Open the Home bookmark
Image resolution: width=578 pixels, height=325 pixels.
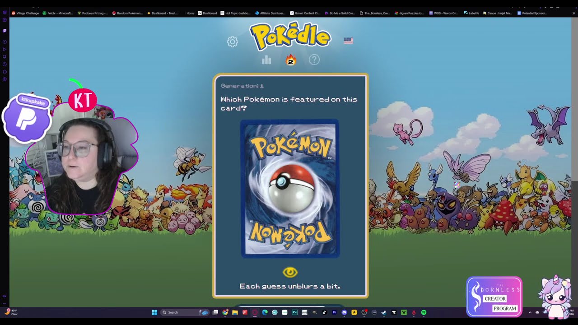click(189, 13)
